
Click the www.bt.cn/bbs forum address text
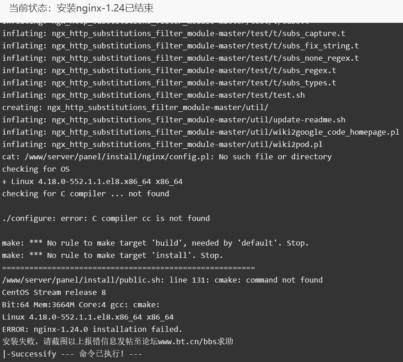pyautogui.click(x=187, y=341)
